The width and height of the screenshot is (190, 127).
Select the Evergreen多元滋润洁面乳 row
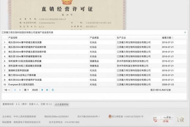94,85
